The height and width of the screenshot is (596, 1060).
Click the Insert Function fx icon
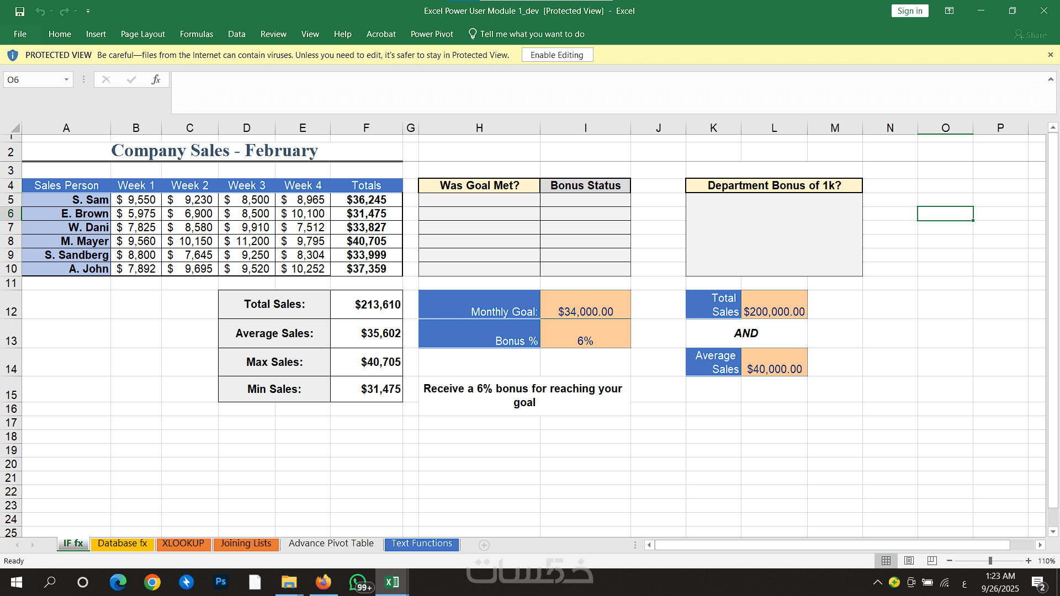tap(156, 79)
